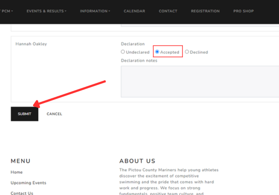Screen dimensions: 279x195
Task: Submit the declaration form
Action: [25, 114]
